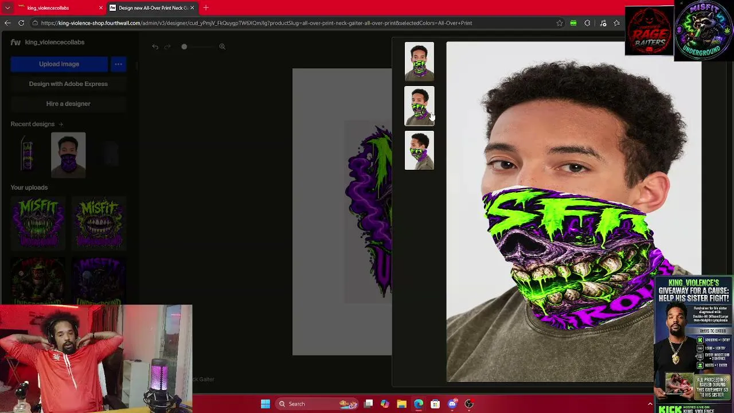Expand Recent designs with the arrow
The image size is (734, 413).
click(x=60, y=124)
